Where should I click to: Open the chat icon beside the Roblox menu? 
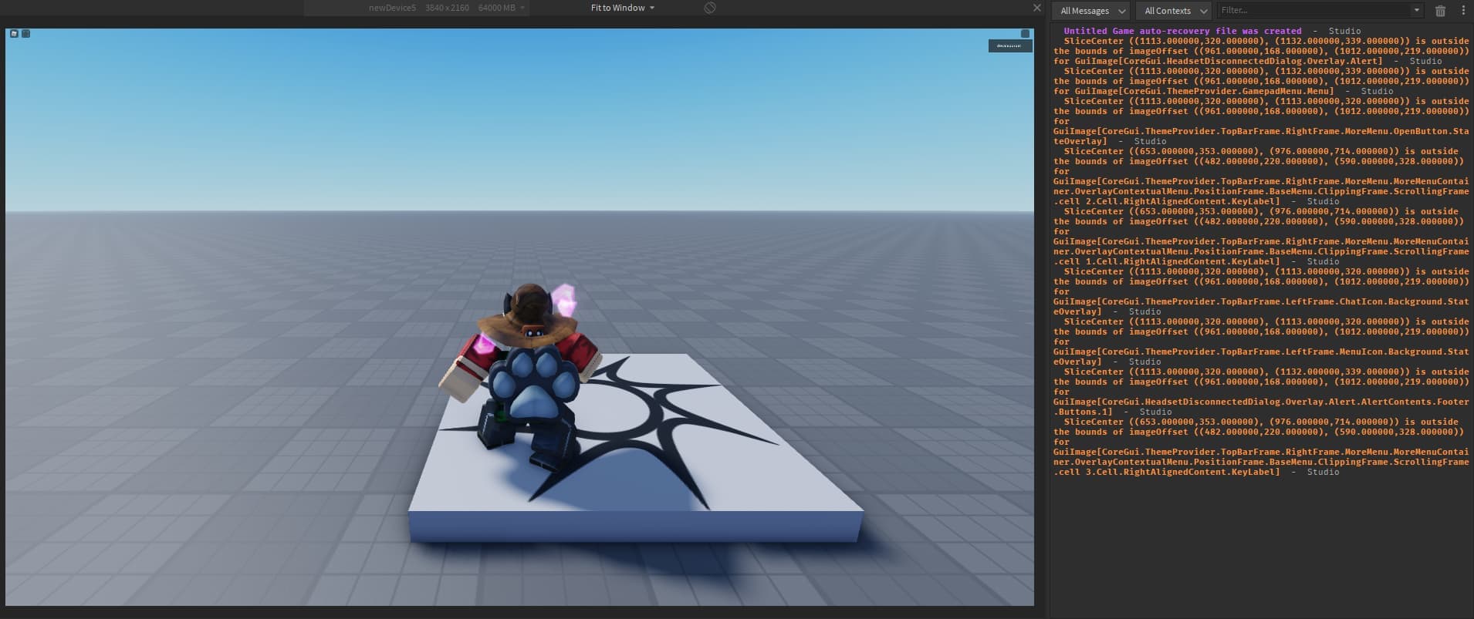(x=25, y=34)
